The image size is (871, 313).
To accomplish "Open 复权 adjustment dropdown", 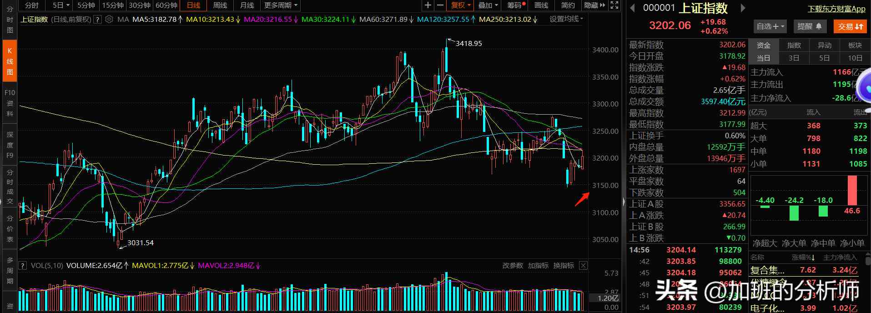I will [461, 5].
